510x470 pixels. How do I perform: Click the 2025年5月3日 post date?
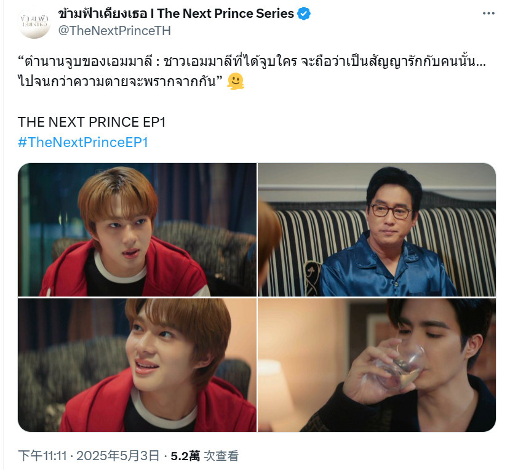click(118, 456)
